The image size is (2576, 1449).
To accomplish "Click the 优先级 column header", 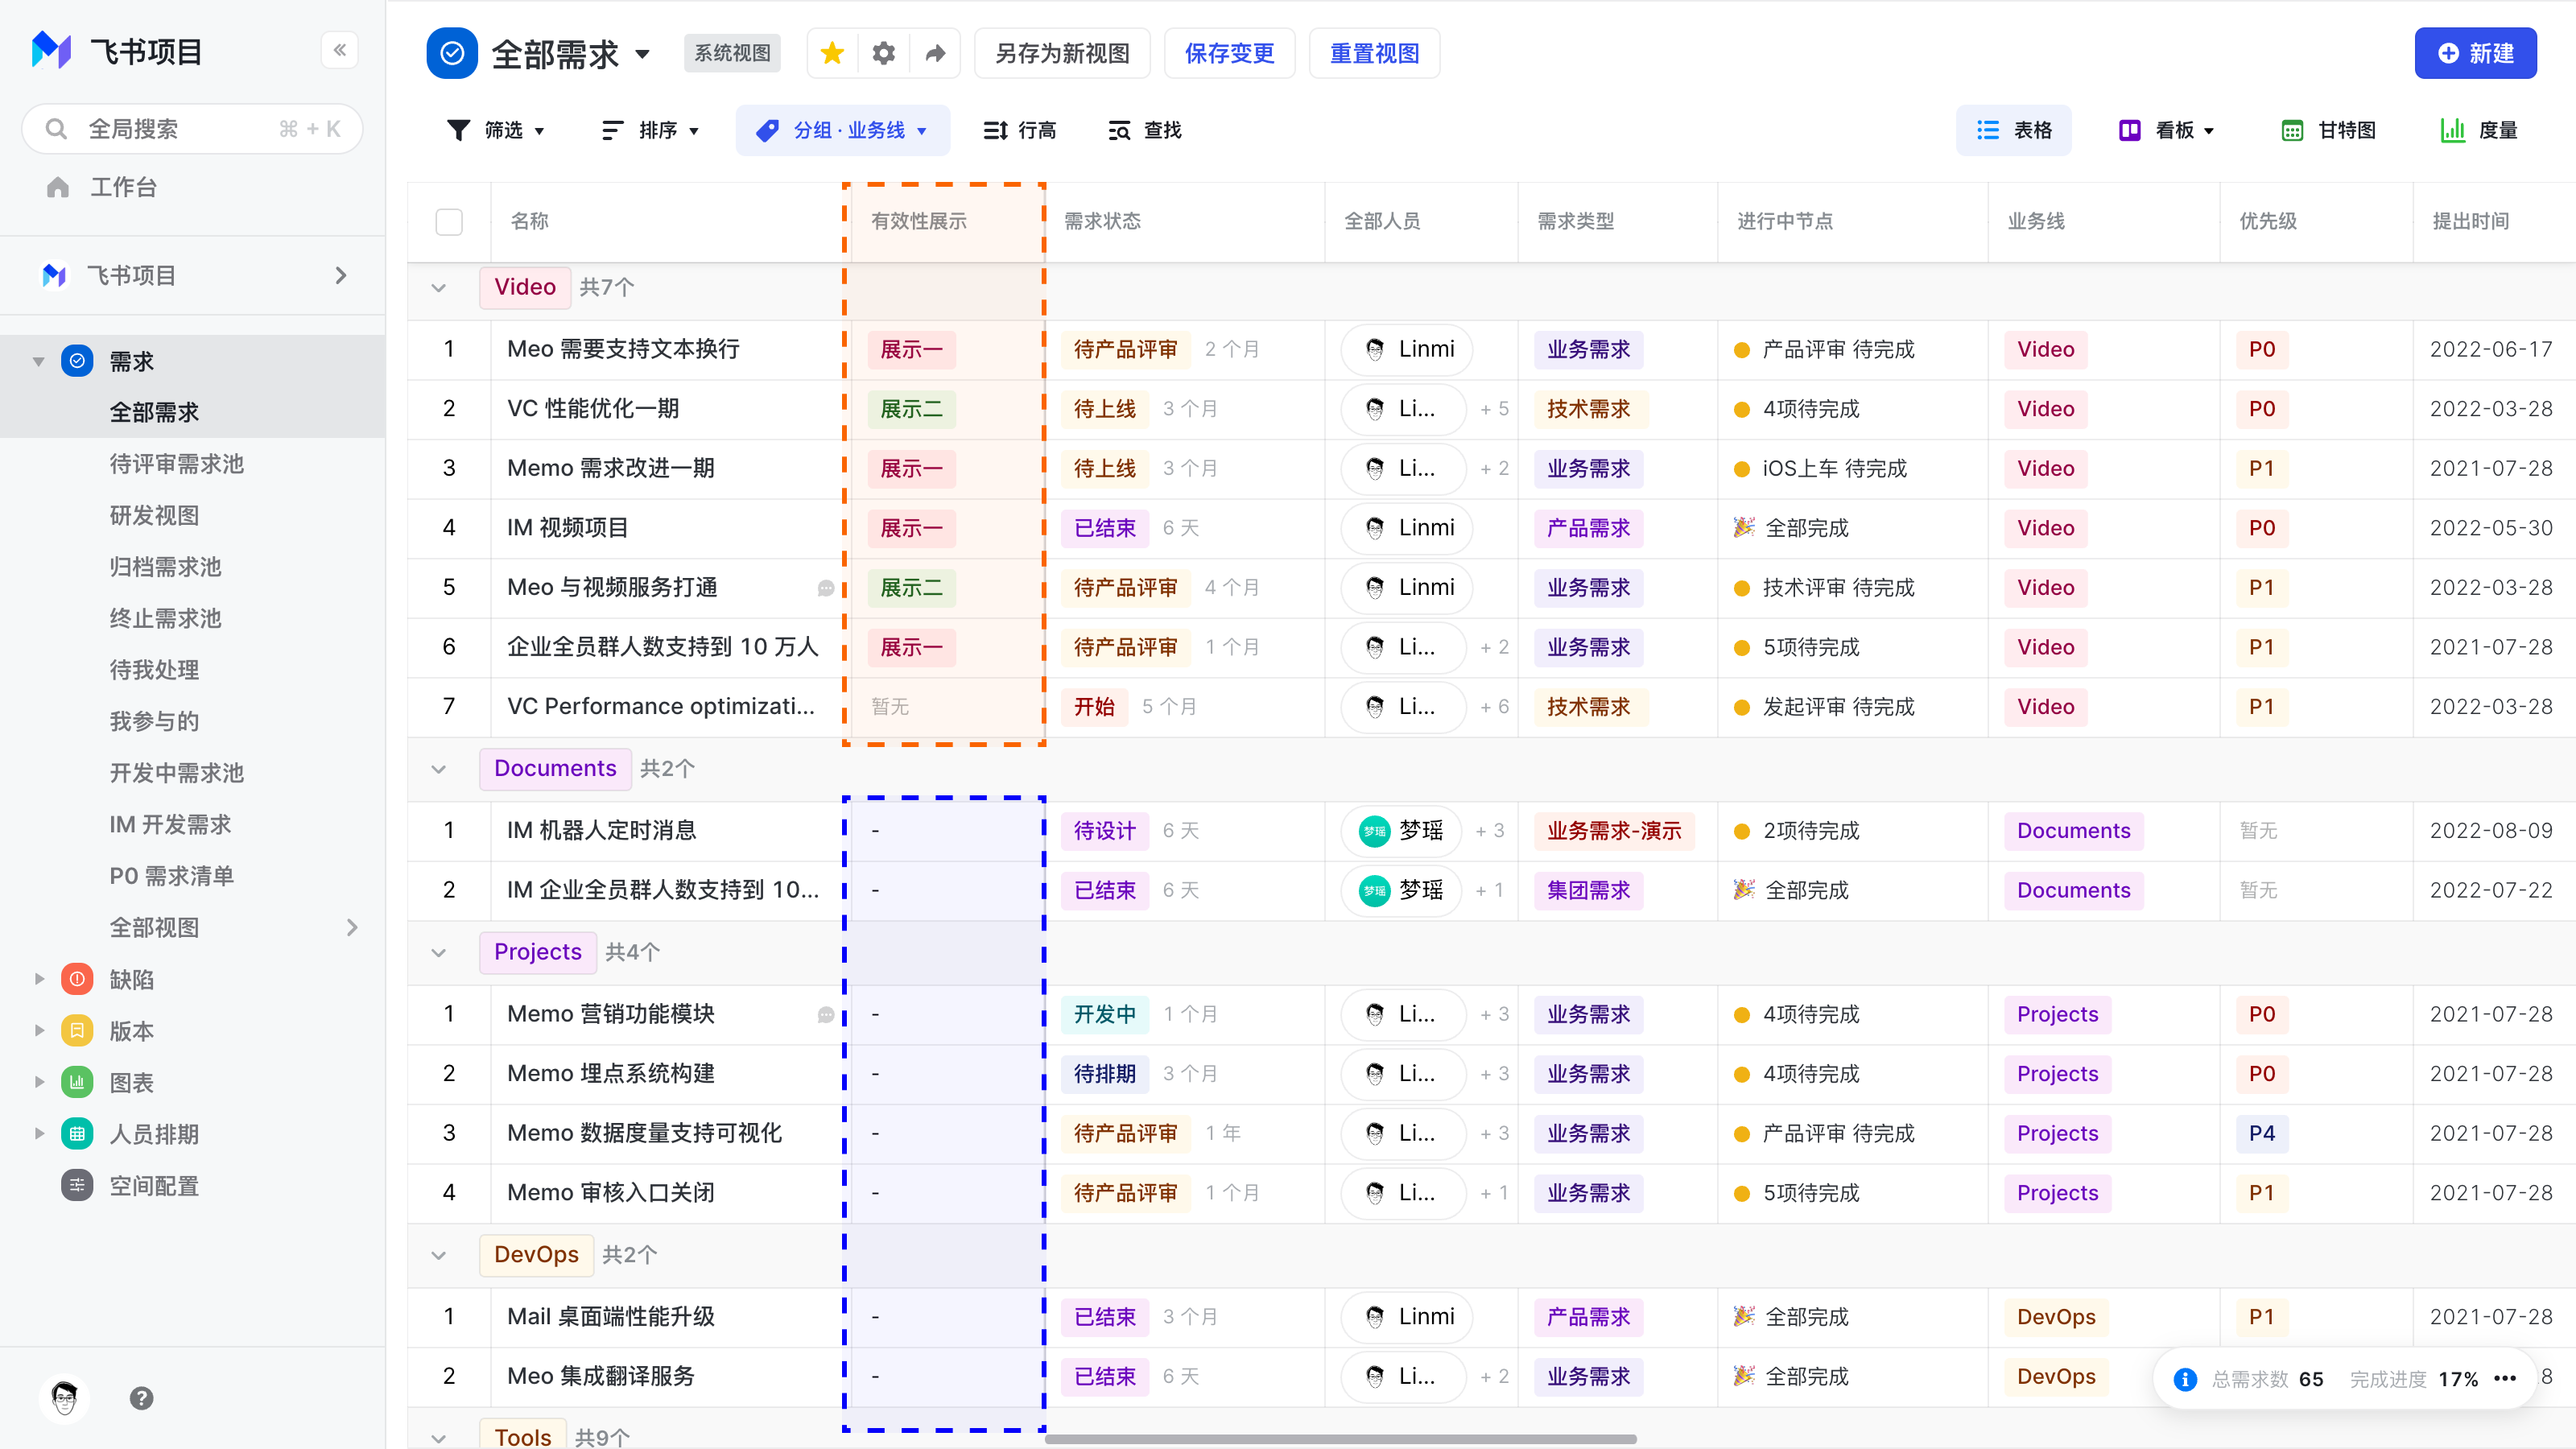I will coord(2268,221).
